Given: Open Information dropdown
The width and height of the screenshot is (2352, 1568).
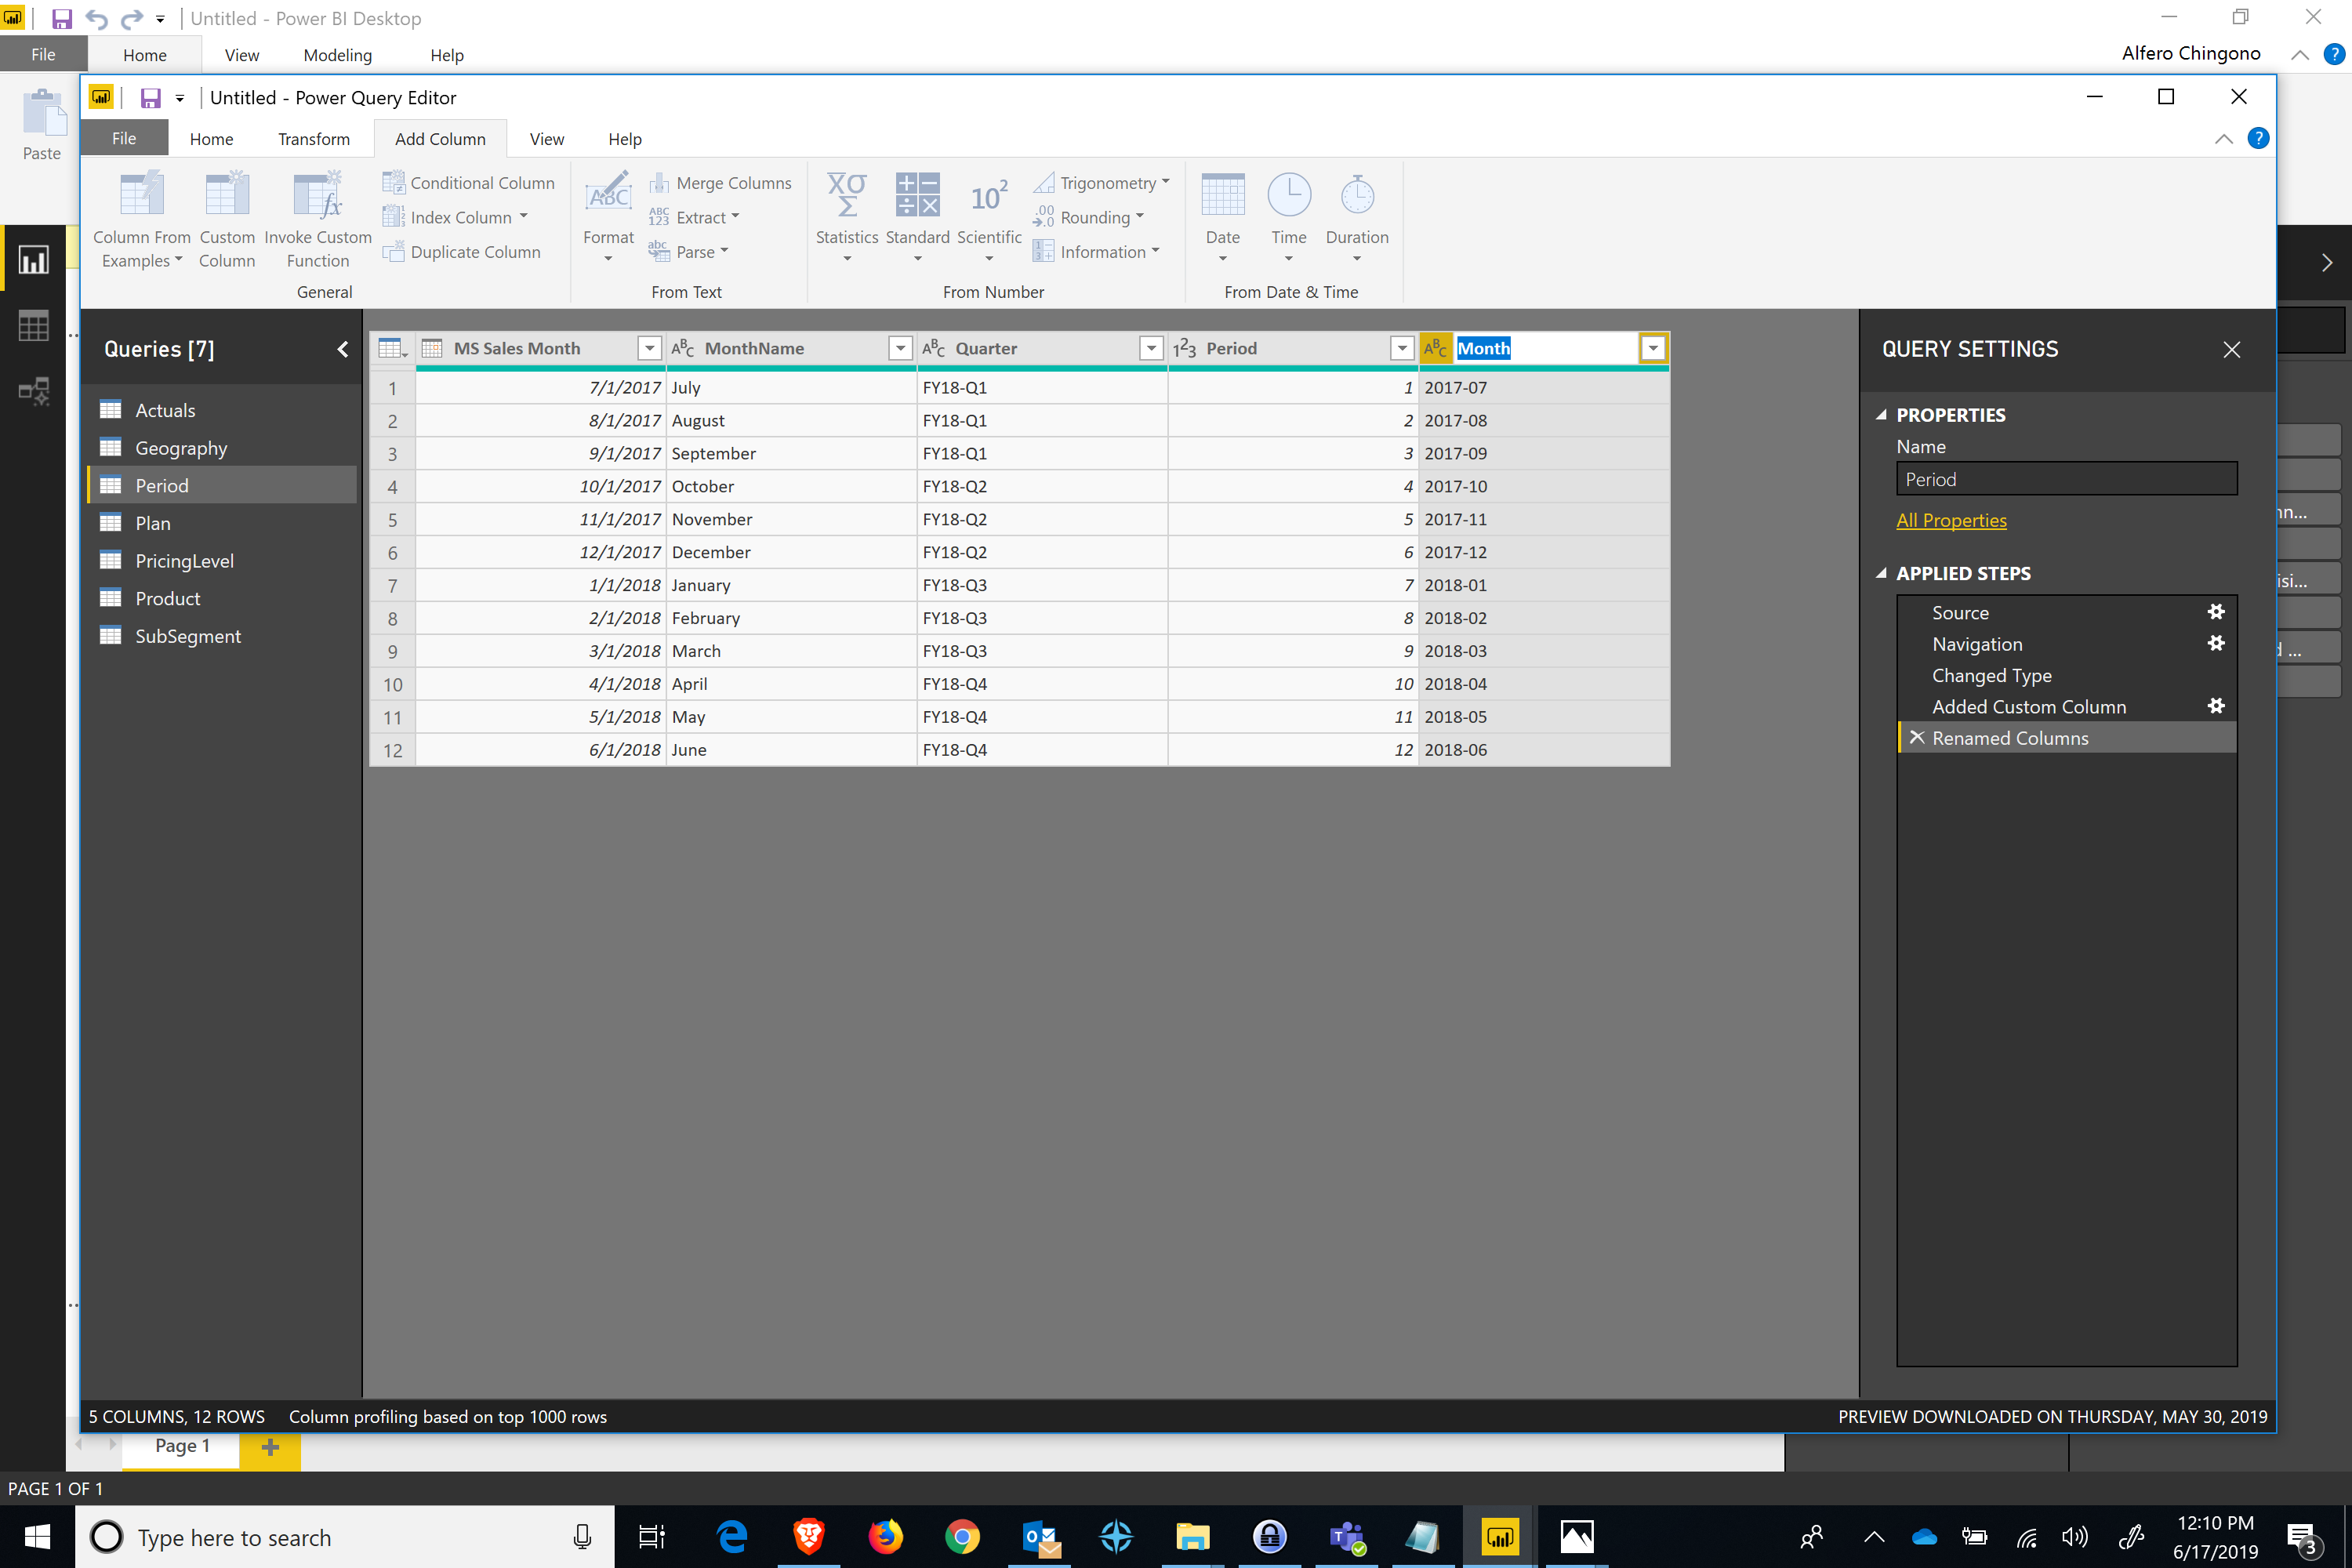Looking at the screenshot, I should [x=1096, y=252].
